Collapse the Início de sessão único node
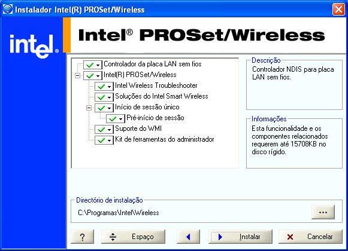The width and height of the screenshot is (348, 251). 89,108
